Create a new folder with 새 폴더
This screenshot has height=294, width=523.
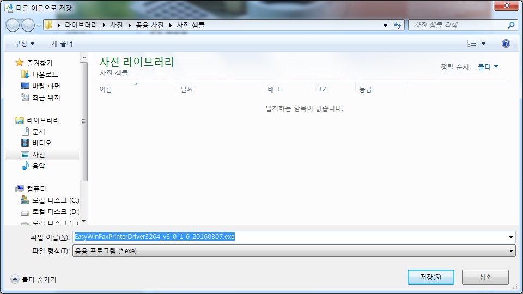62,44
